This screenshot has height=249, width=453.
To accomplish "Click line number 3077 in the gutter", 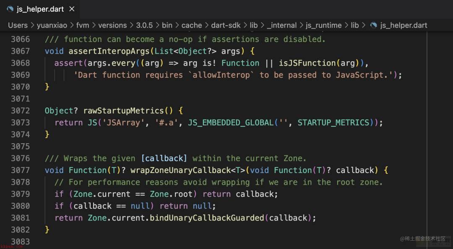I will pos(20,170).
